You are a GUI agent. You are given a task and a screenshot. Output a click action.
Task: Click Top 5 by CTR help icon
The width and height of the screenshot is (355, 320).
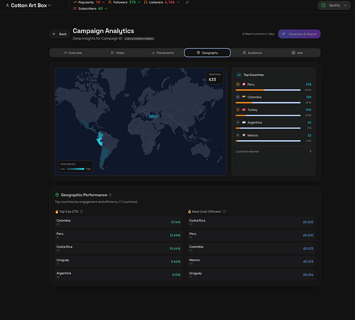tap(82, 212)
